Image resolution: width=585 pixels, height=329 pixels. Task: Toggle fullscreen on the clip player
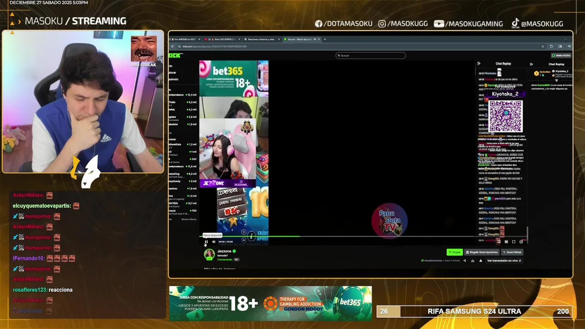tap(514, 242)
